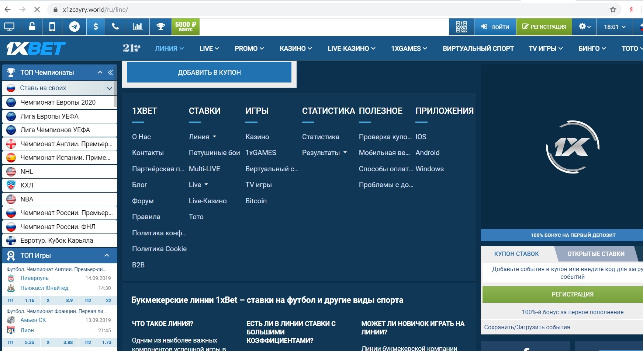Open the 1XGAMES menu

(409, 49)
